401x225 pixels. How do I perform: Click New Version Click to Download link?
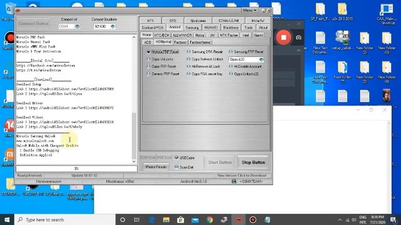(x=242, y=176)
